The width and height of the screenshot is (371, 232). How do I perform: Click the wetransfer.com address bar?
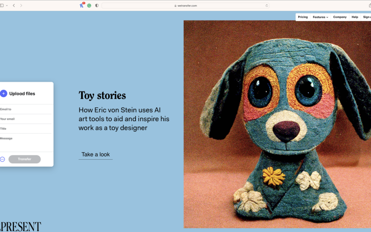pyautogui.click(x=185, y=6)
